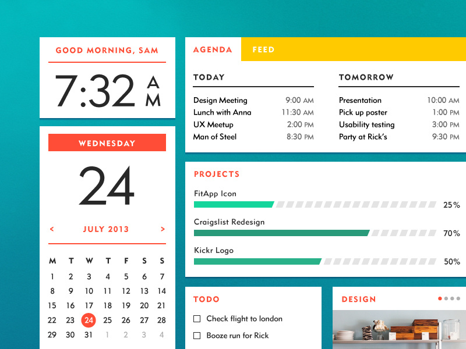The image size is (466, 349).
Task: Click the WEDNESDAY banner on calendar card
Action: coord(107,143)
